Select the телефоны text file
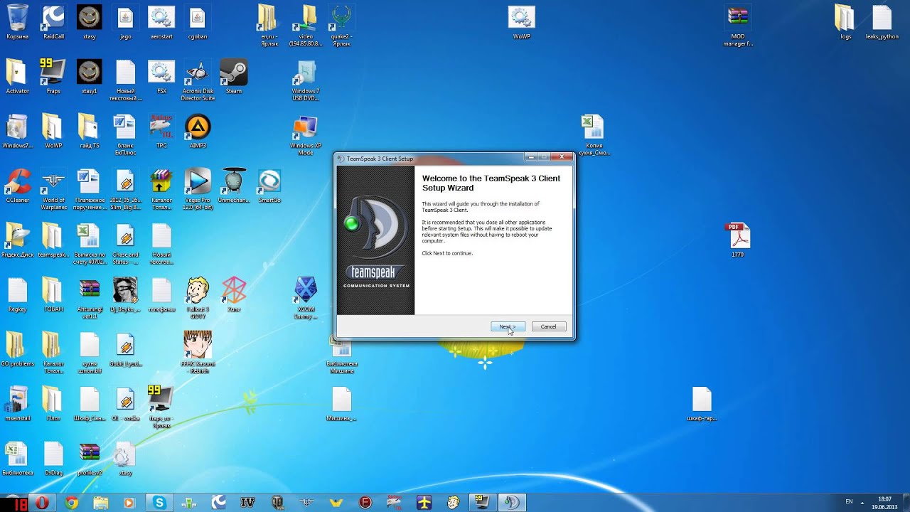 click(161, 295)
